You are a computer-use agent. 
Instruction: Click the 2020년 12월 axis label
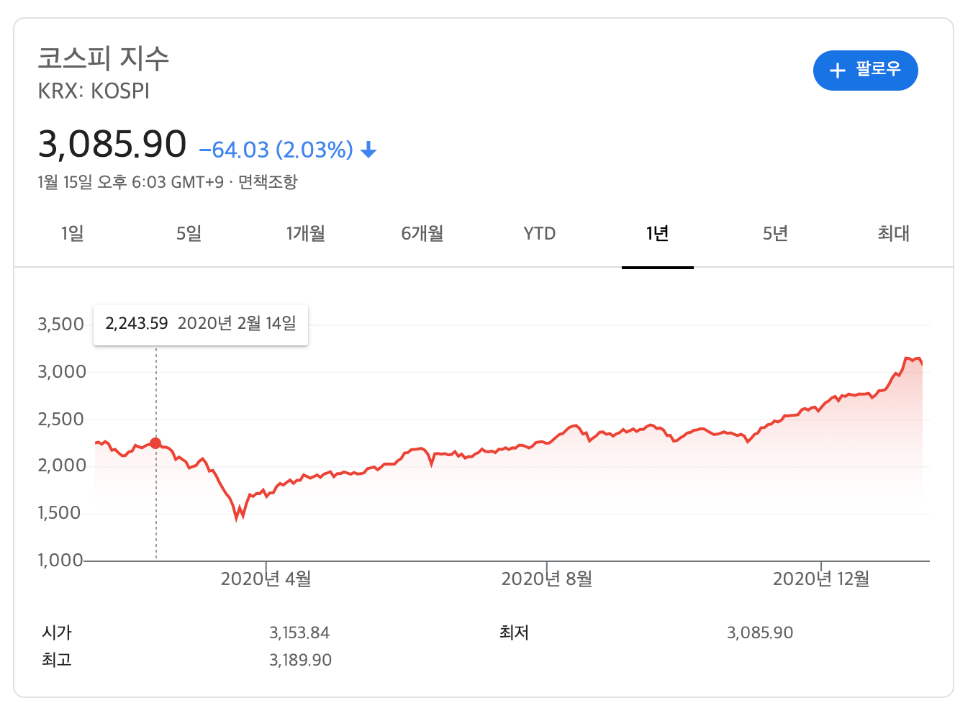(x=821, y=579)
